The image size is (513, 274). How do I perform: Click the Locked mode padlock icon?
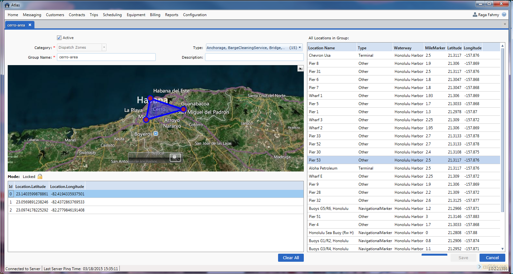40,176
